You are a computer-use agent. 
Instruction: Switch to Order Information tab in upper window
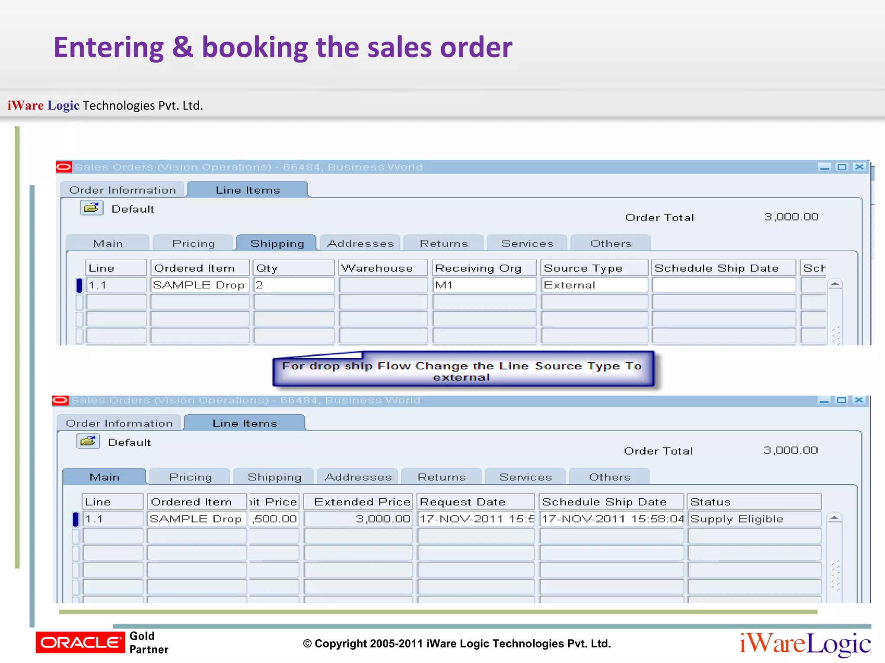point(123,190)
